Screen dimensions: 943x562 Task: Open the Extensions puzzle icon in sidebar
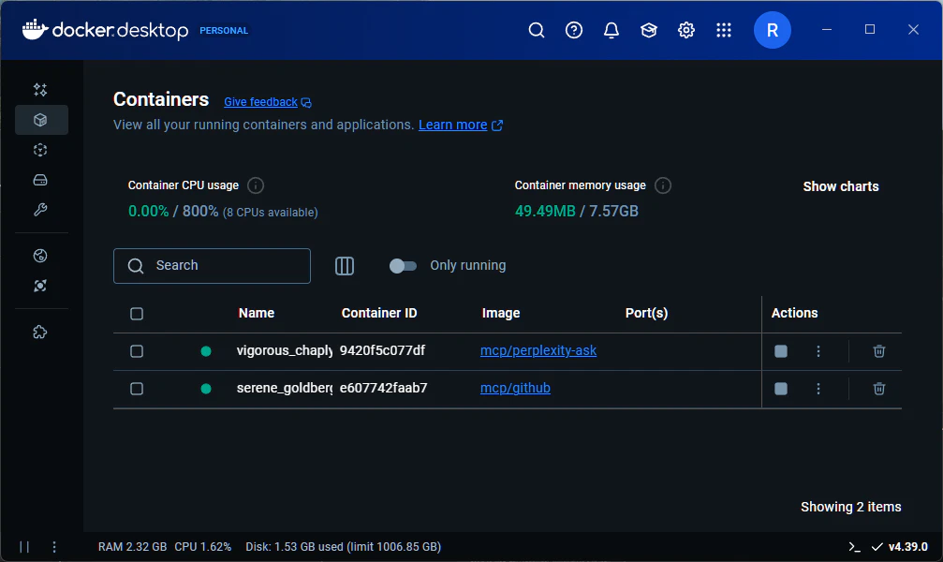click(40, 333)
